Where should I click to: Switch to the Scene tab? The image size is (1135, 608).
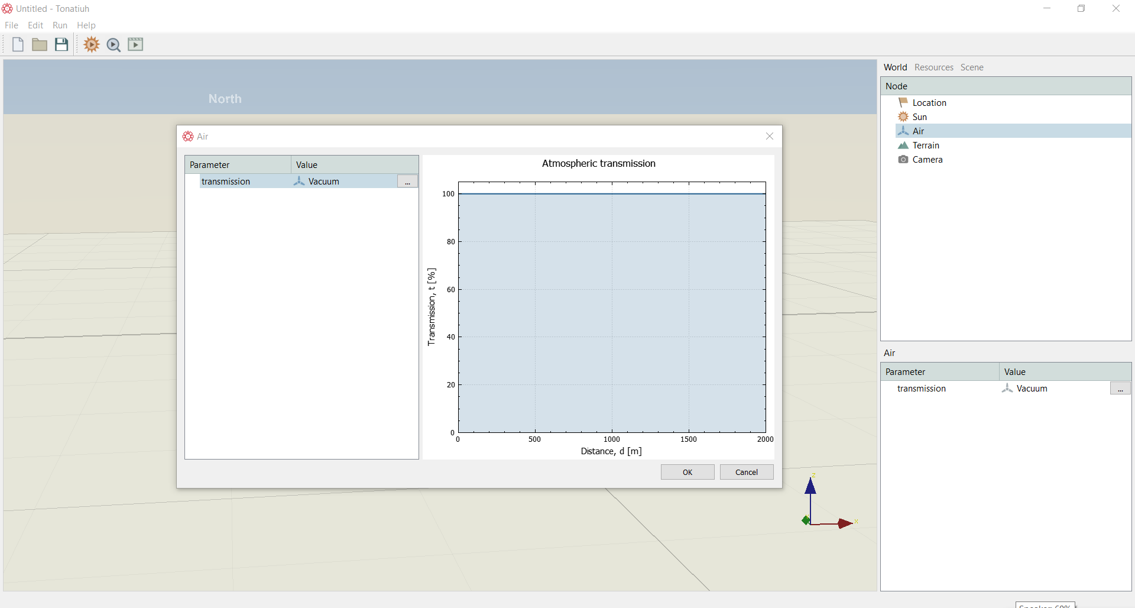click(972, 67)
